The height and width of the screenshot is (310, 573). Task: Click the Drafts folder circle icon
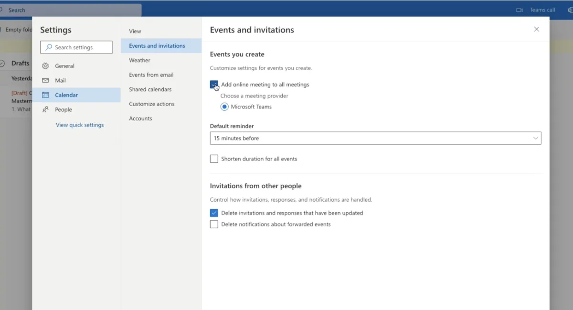tap(2, 63)
